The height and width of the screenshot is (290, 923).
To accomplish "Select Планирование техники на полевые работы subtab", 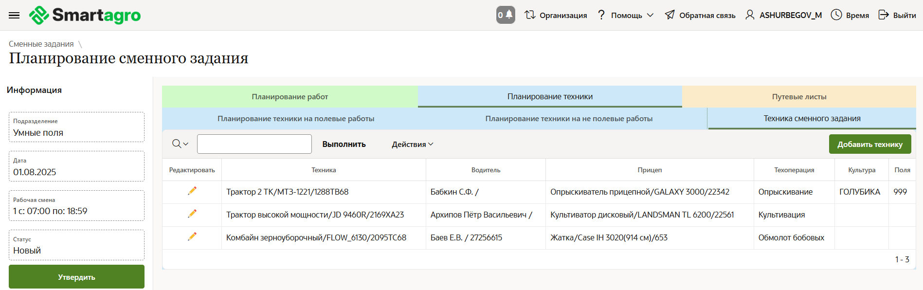I will point(296,119).
